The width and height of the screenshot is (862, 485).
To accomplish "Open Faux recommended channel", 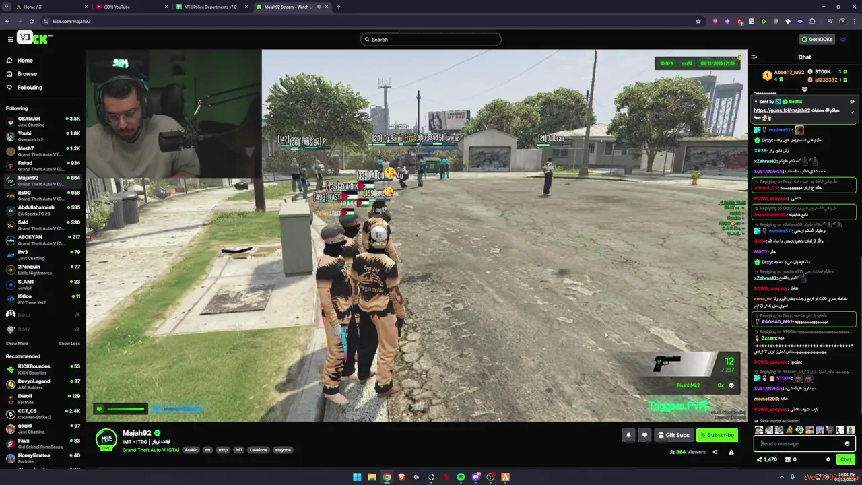I will click(x=43, y=443).
